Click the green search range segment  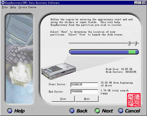(x=132, y=52)
